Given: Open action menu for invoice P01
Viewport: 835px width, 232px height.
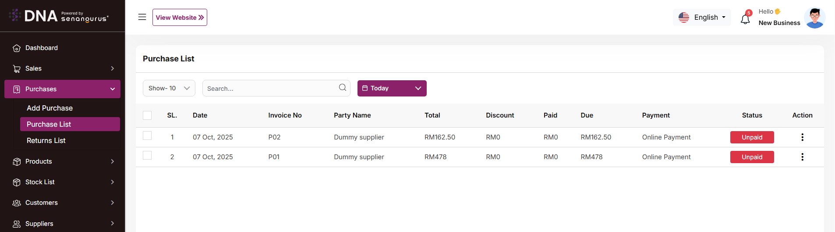Looking at the screenshot, I should pos(802,157).
